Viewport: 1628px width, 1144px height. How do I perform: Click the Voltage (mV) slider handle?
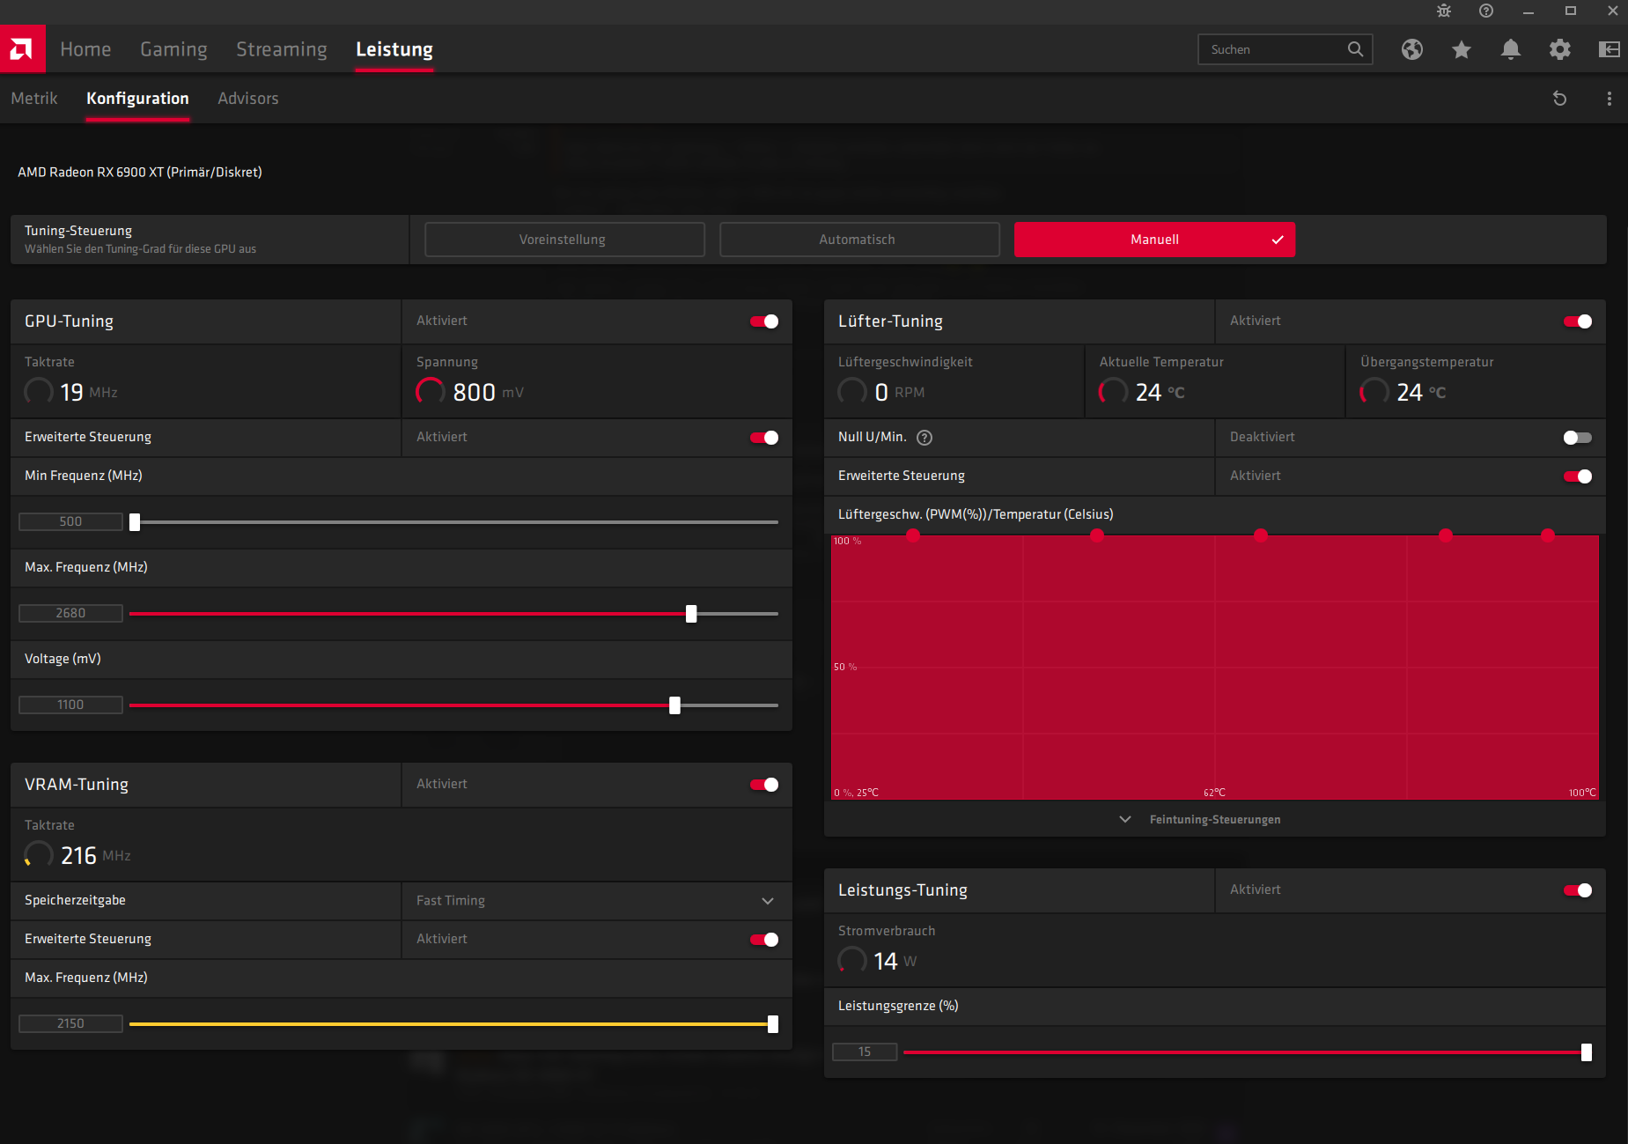pyautogui.click(x=674, y=705)
